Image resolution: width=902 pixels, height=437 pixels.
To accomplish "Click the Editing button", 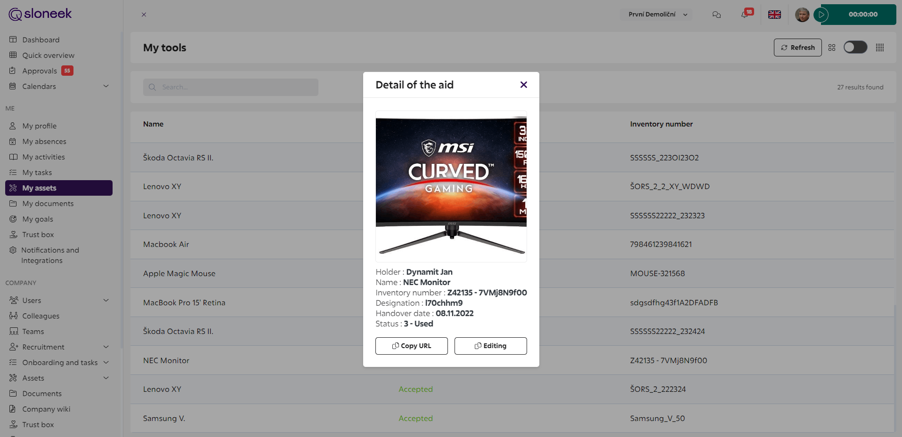I will point(491,346).
